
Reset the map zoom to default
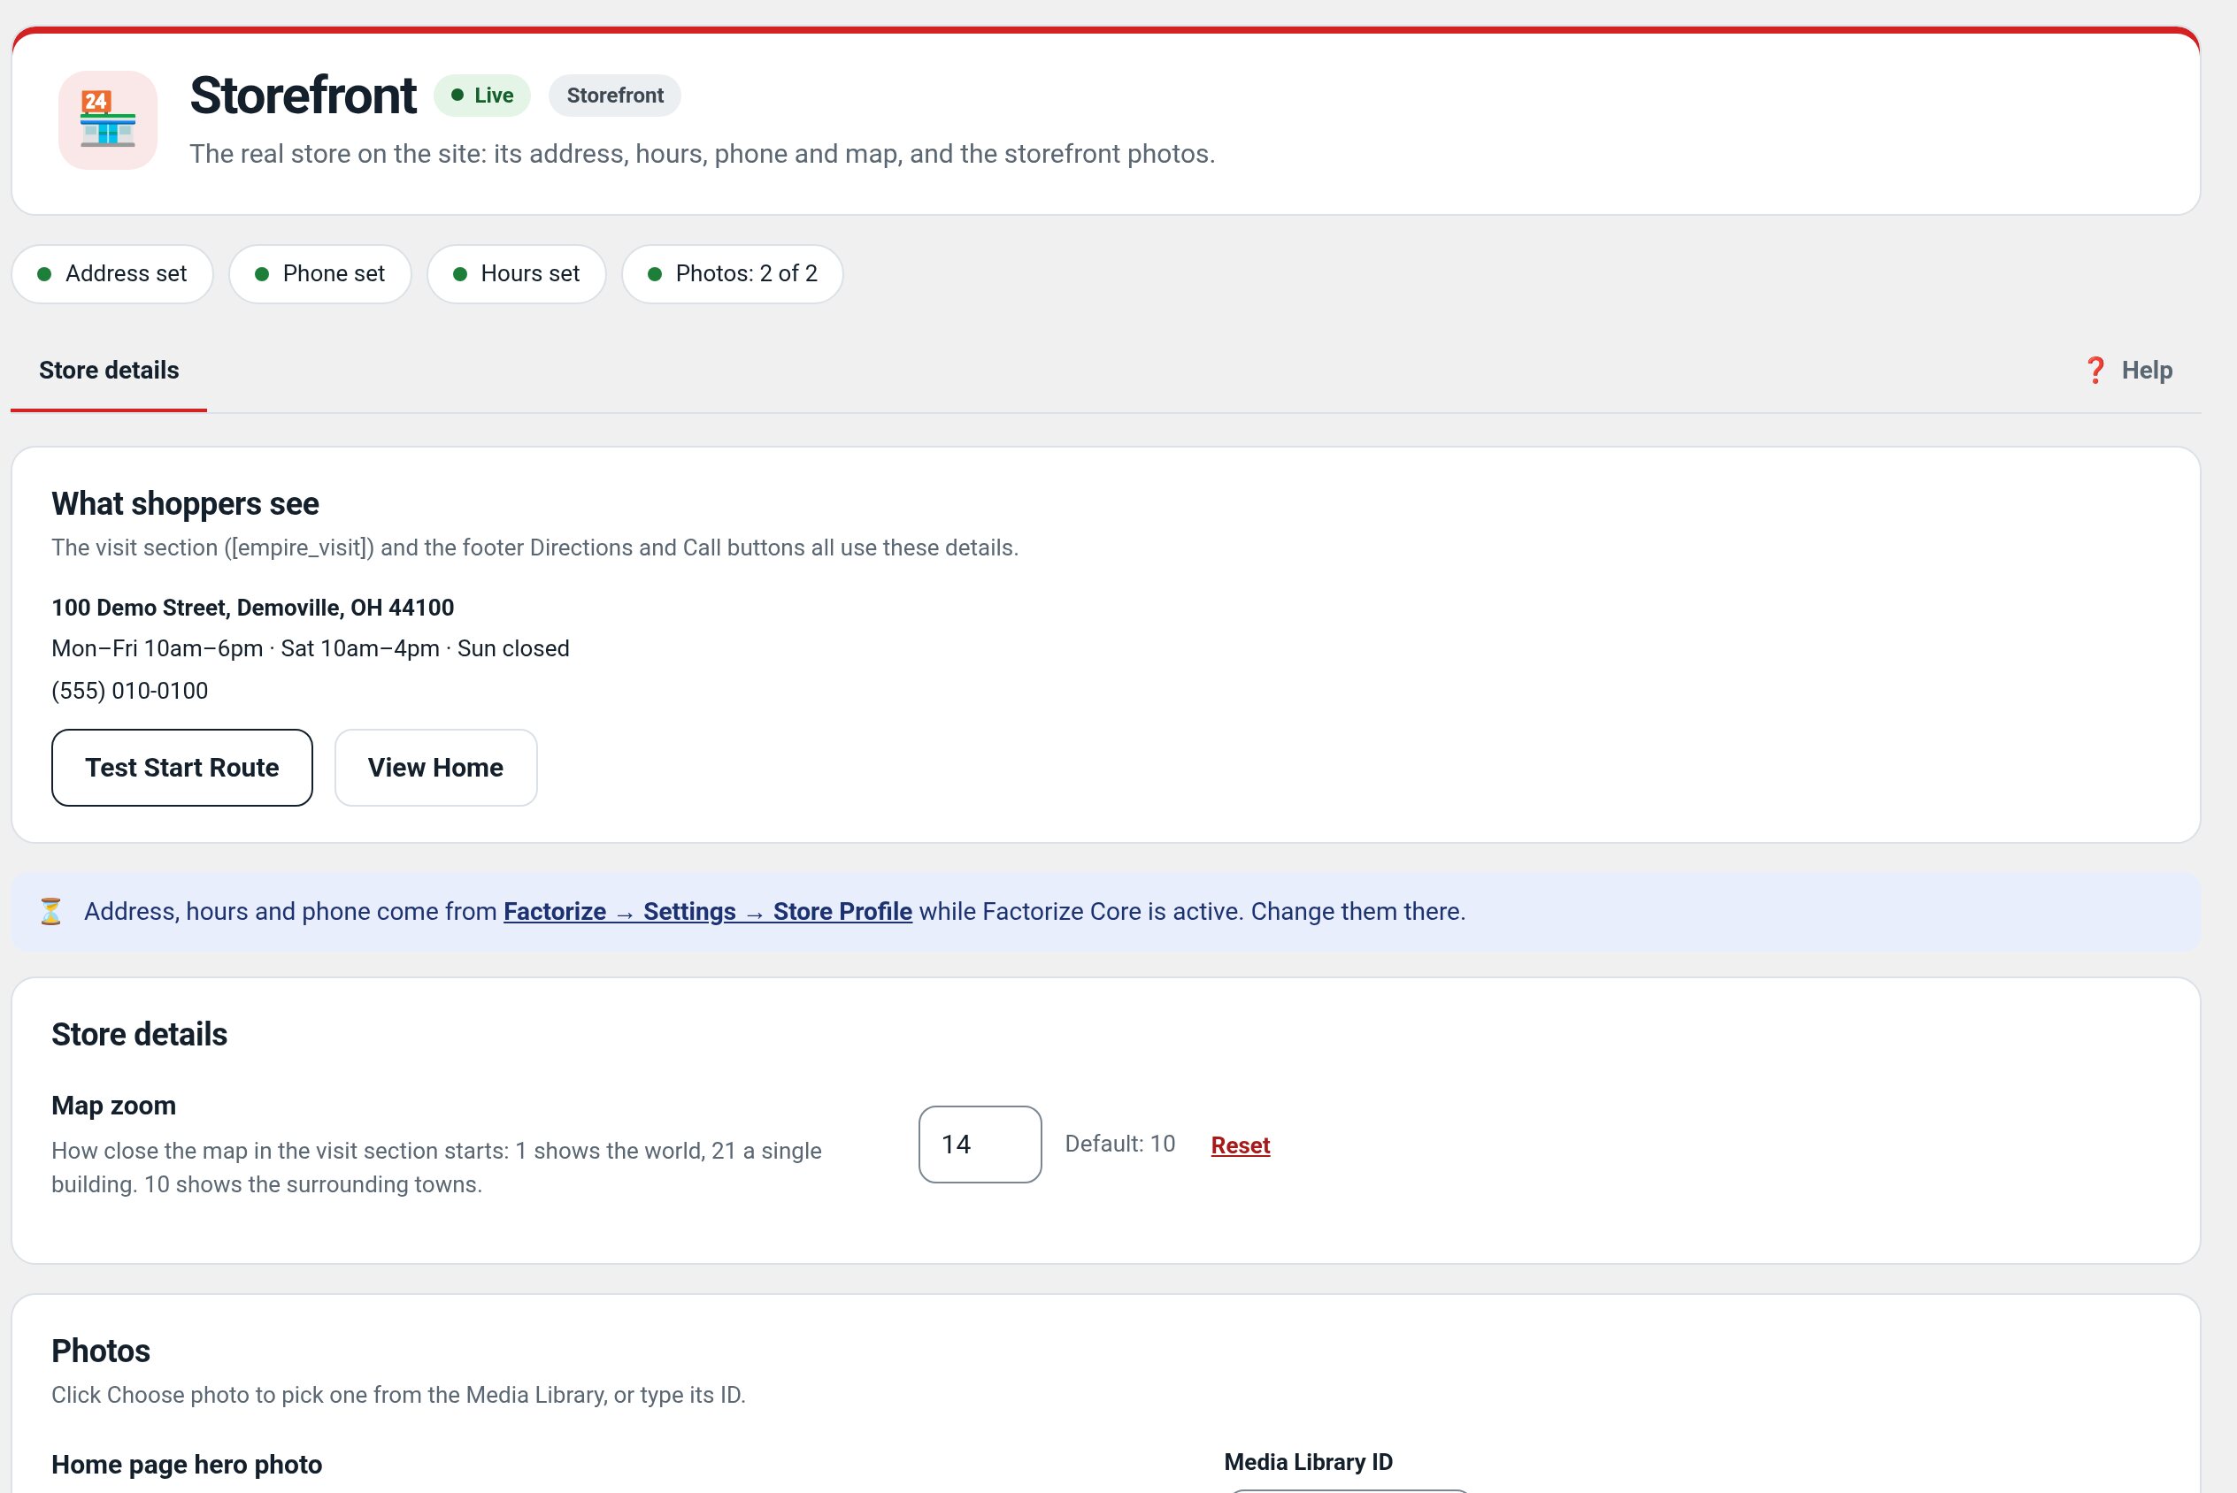[1240, 1145]
